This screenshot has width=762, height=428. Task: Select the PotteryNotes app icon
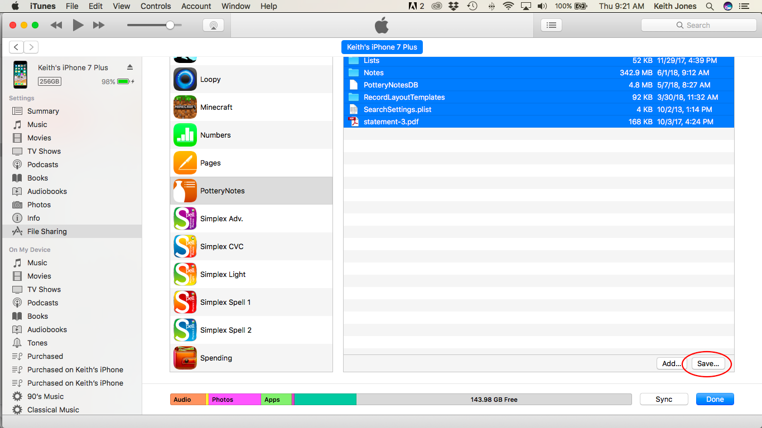[x=185, y=191]
